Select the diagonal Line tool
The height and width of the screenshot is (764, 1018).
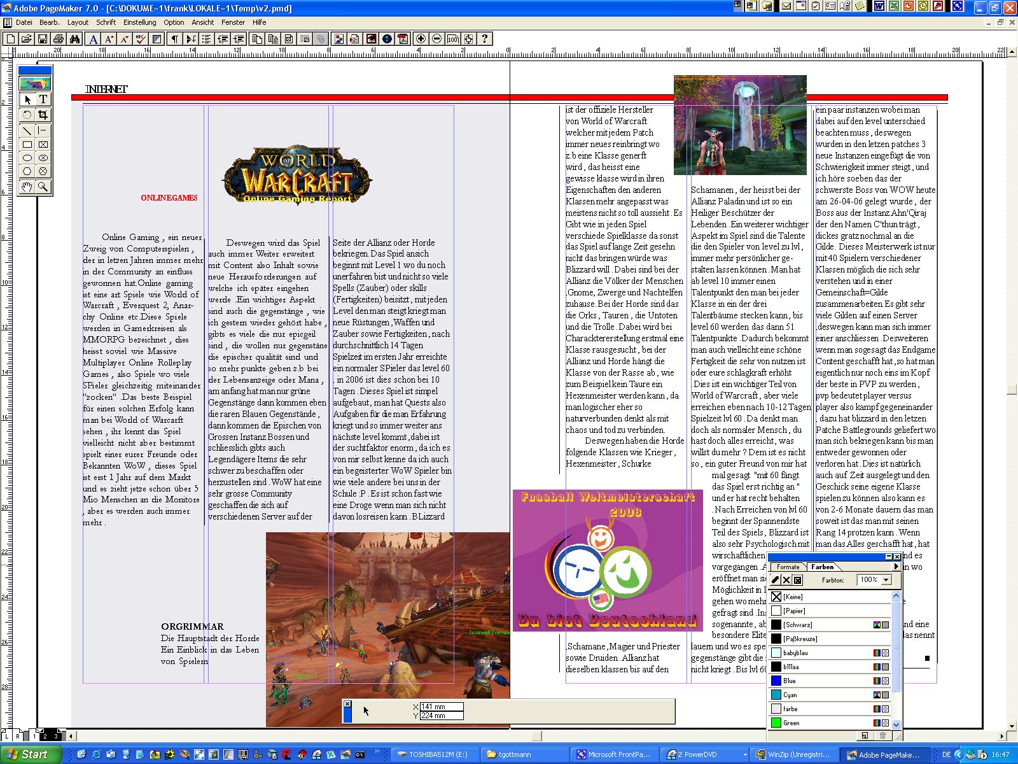tap(27, 131)
